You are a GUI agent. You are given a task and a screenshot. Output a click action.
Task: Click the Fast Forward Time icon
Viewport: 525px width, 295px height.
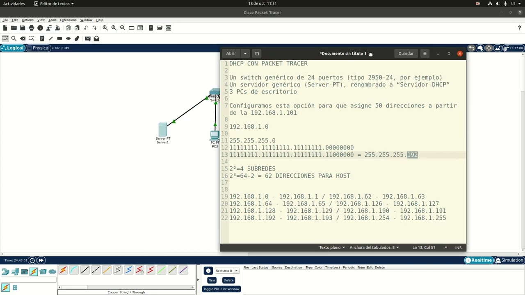(41, 260)
